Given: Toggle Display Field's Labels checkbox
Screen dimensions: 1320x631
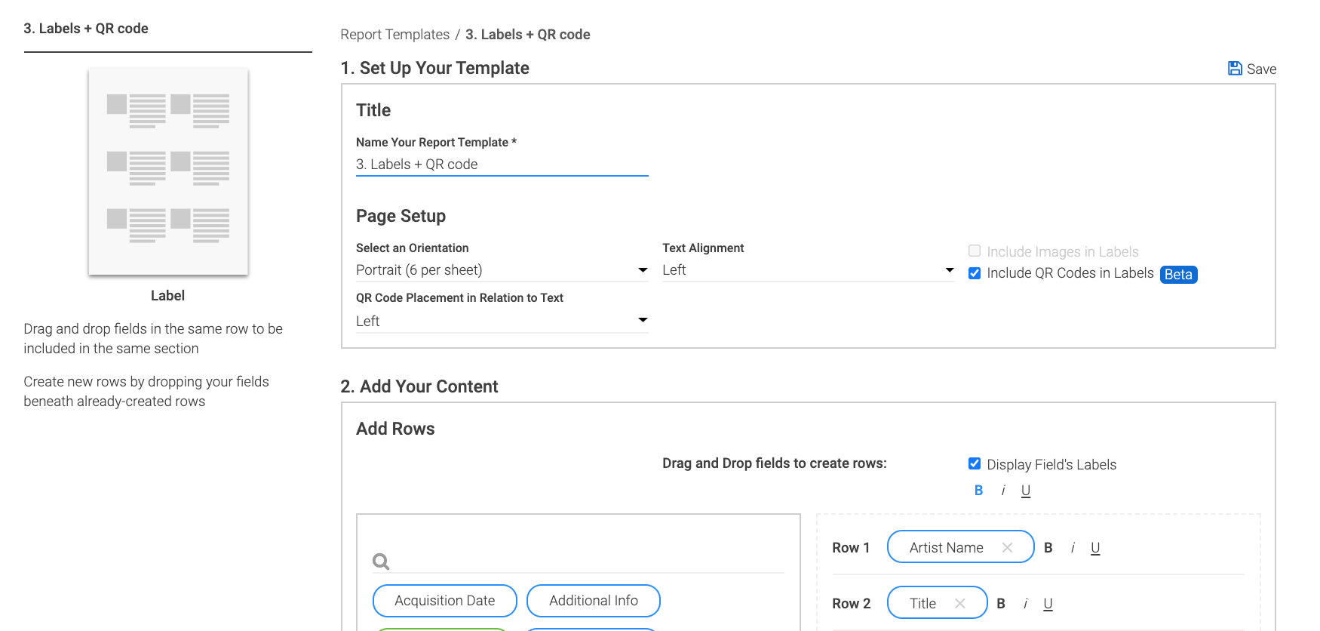Looking at the screenshot, I should [x=975, y=463].
